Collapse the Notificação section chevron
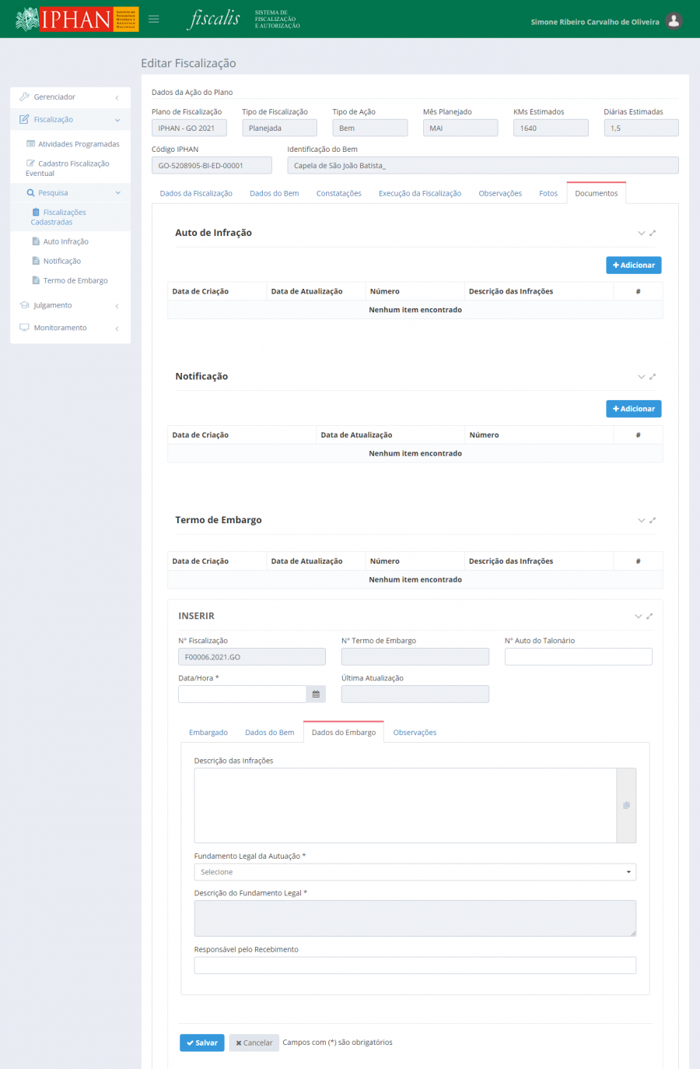The image size is (700, 1069). (641, 377)
